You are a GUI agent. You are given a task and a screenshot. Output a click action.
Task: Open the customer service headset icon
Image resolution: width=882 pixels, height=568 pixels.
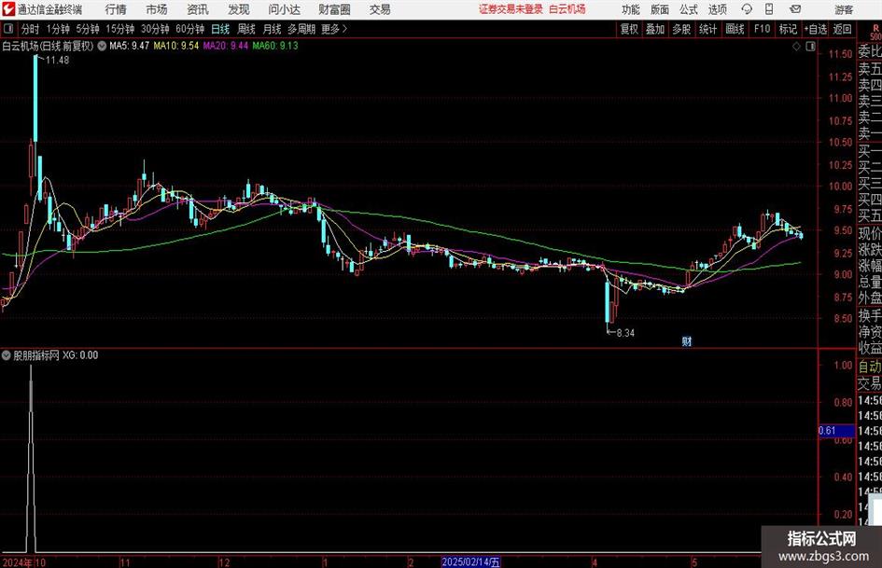[x=747, y=9]
